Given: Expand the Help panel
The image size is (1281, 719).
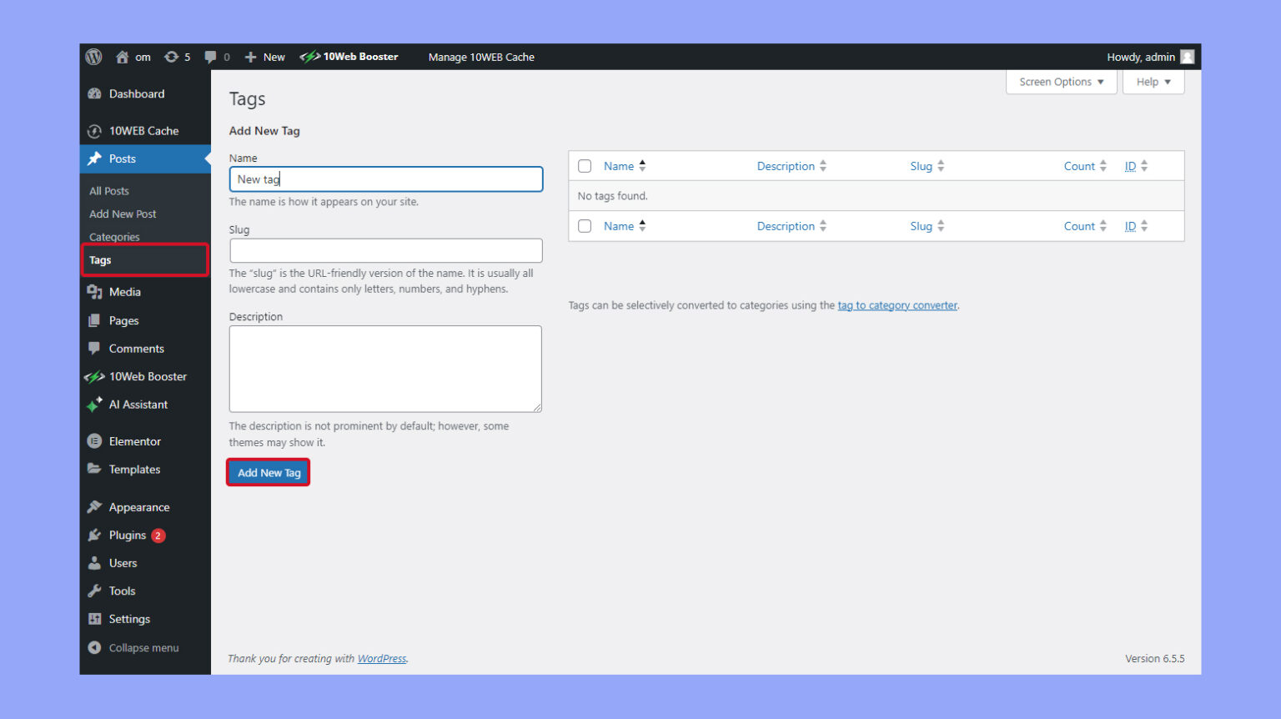Looking at the screenshot, I should pos(1153,82).
